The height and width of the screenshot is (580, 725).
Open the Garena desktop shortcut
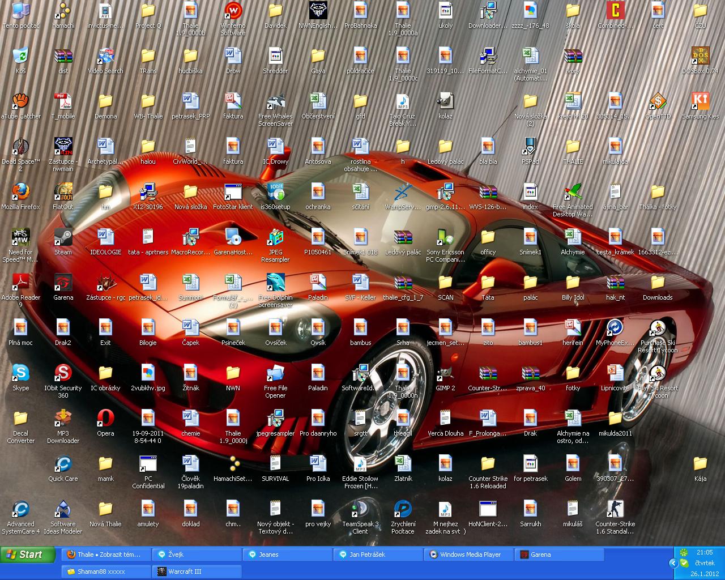pos(63,283)
